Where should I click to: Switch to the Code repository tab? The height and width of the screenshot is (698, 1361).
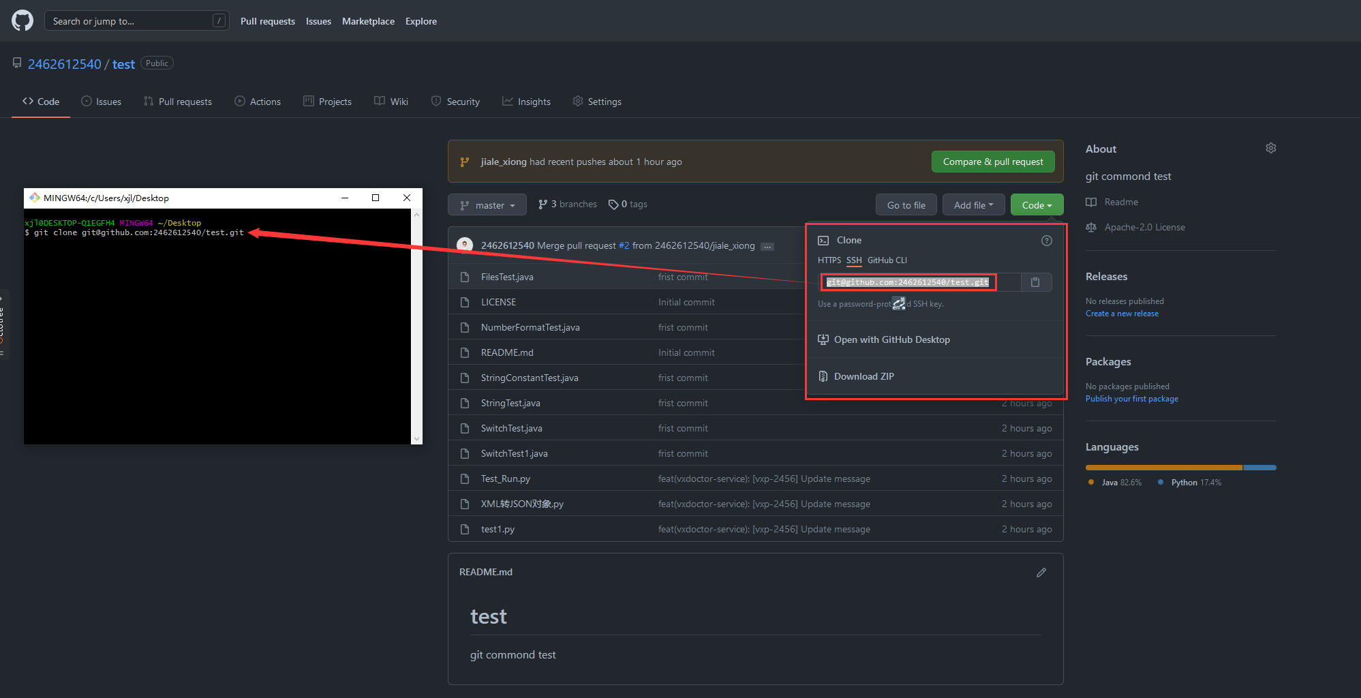click(x=41, y=102)
